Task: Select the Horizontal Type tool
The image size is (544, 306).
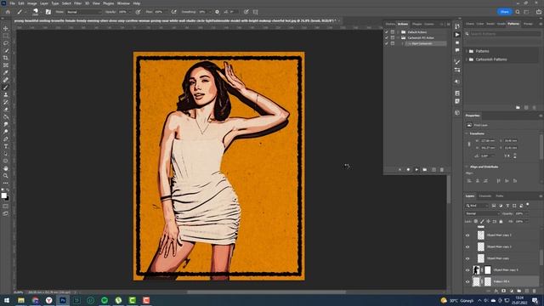Action: [x=6, y=146]
